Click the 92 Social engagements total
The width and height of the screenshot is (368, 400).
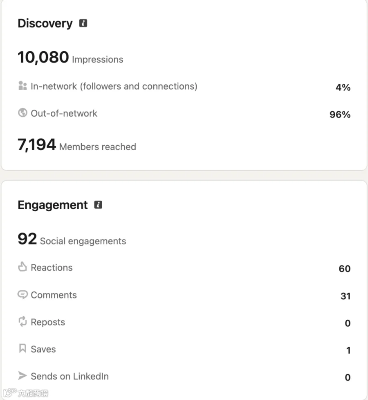click(x=72, y=239)
